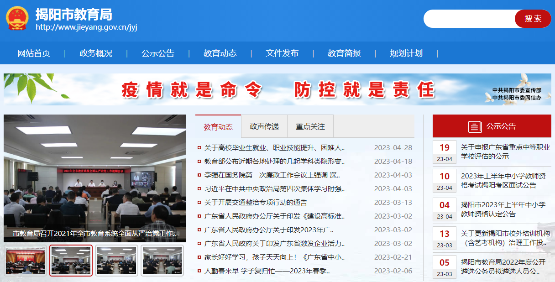Open the 文件发布 menu item
The image size is (555, 282).
click(282, 53)
